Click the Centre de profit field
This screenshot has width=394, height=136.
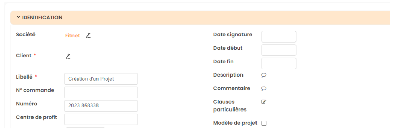click(101, 119)
